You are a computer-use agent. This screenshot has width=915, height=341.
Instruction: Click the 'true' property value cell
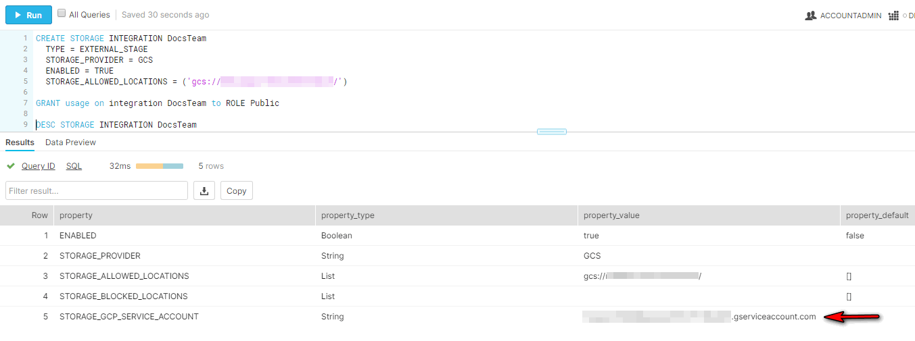tap(708, 236)
